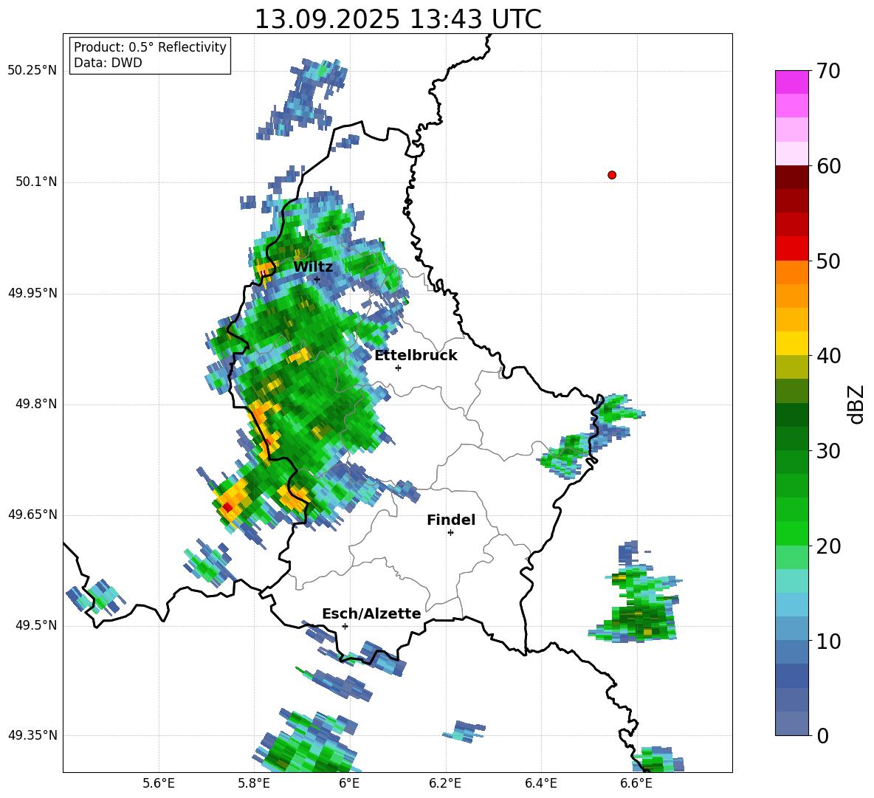Click the dark red colorbar segment below 60

point(791,177)
